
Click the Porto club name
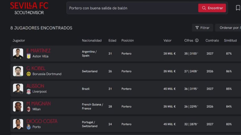point(37,127)
